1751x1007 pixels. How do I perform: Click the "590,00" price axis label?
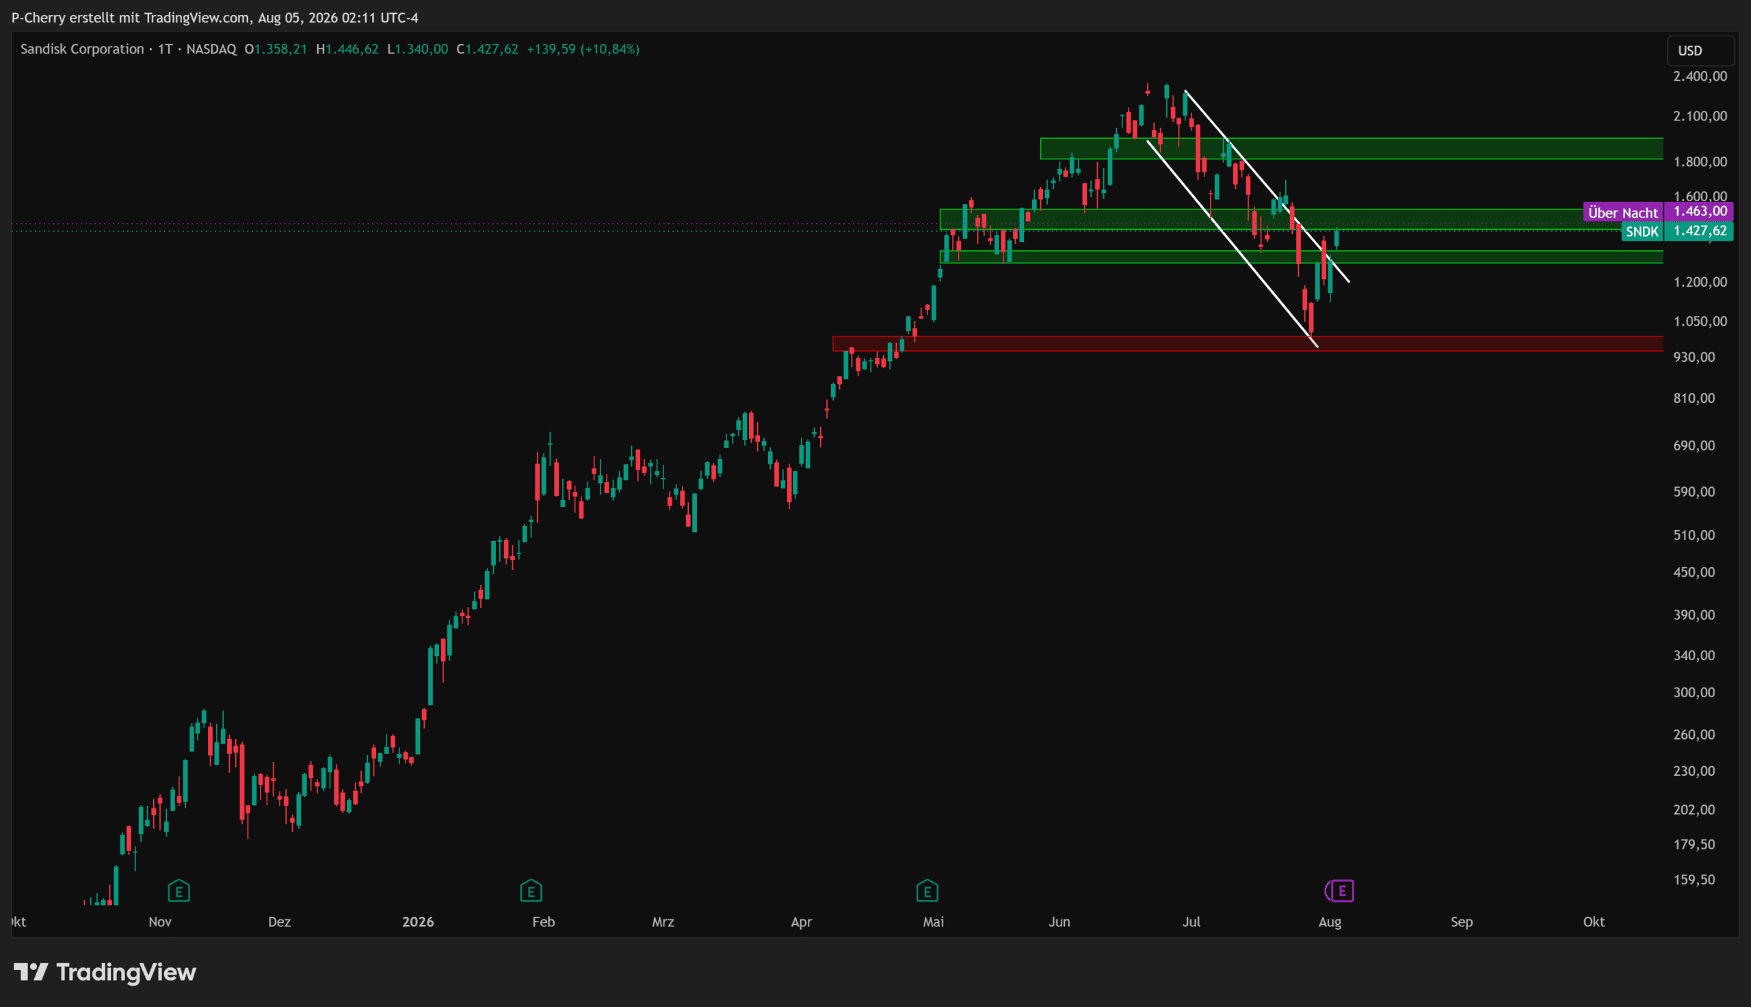[x=1694, y=492]
